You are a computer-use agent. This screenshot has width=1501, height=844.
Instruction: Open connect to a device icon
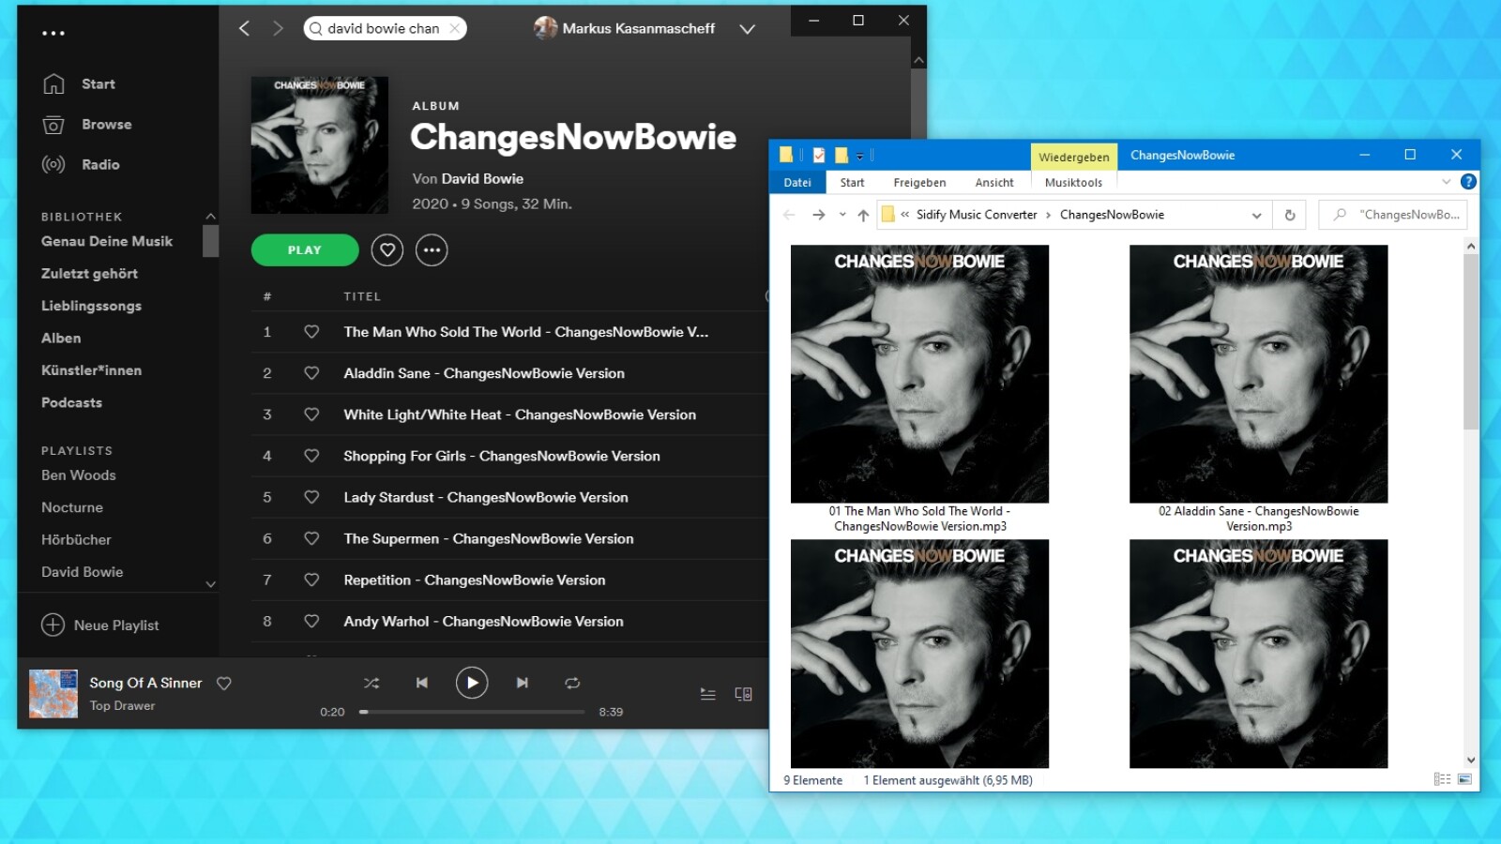(x=743, y=694)
